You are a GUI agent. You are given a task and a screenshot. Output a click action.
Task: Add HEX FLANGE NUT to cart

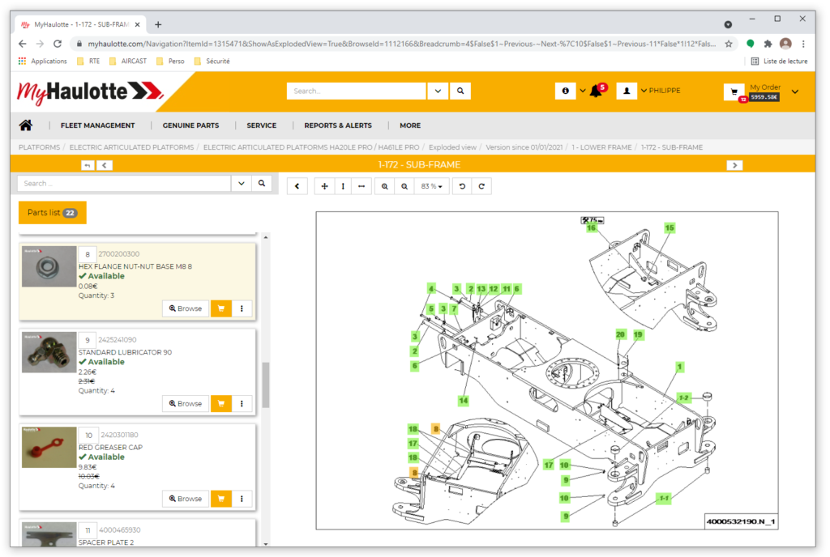tap(221, 308)
